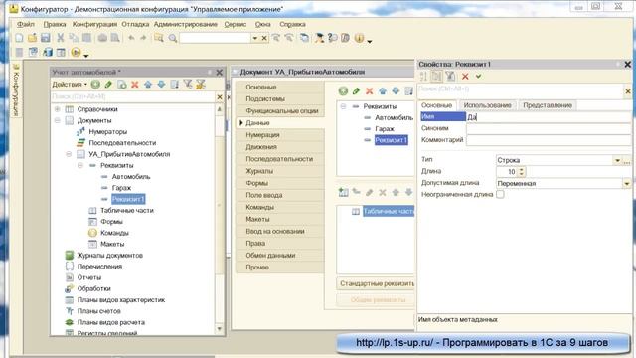The width and height of the screenshot is (636, 358).
Task: Move item down in configuration tree toolbar
Action: [x=161, y=85]
